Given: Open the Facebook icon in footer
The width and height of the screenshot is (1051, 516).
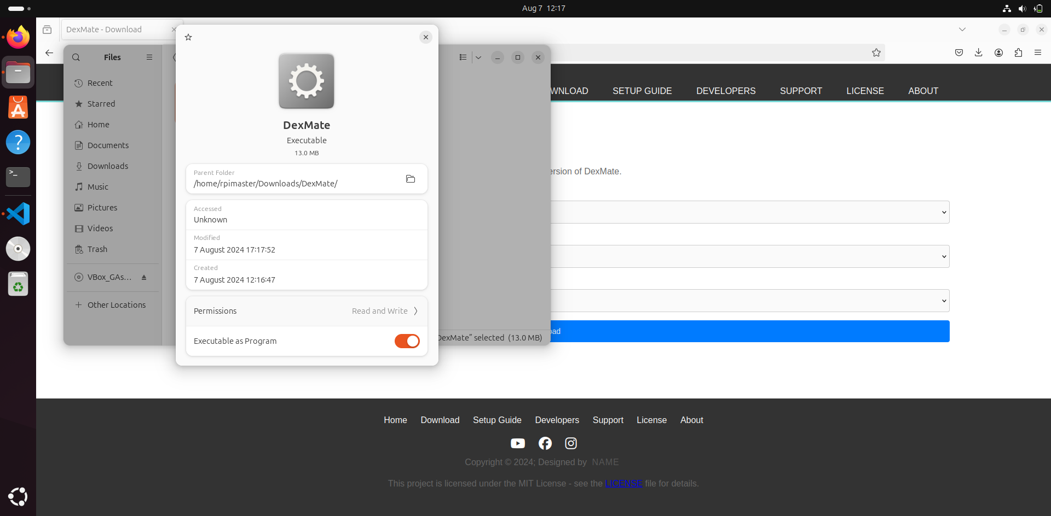Looking at the screenshot, I should pyautogui.click(x=545, y=443).
